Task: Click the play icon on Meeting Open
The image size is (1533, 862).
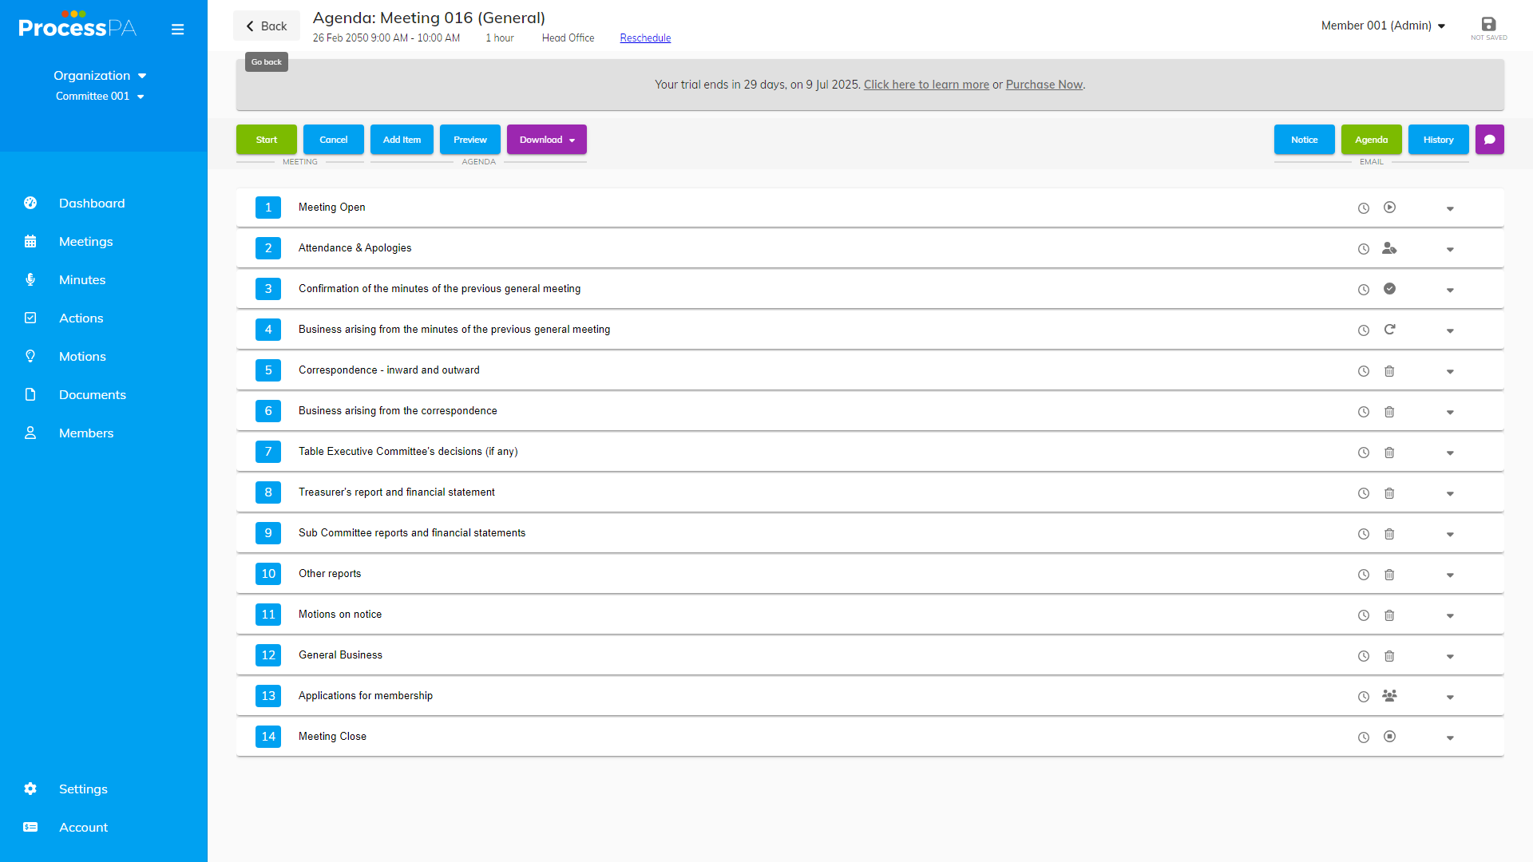Action: (x=1389, y=208)
